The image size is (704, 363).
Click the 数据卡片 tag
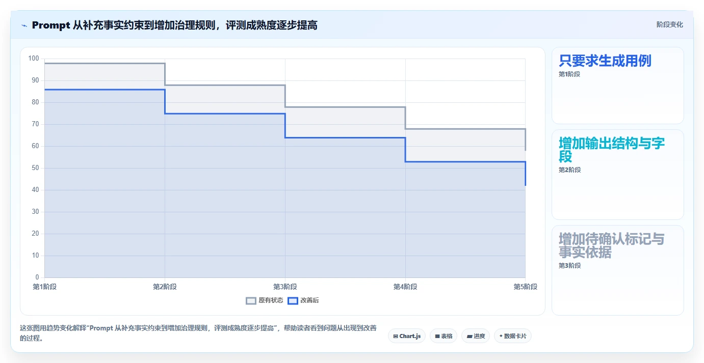coord(513,336)
